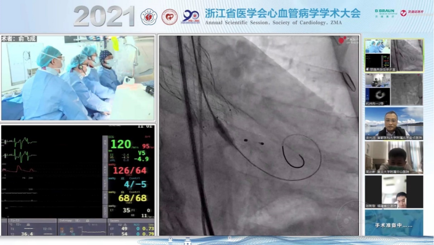Open the highlighted operating room thumbnail
The height and width of the screenshot is (245, 434).
click(394, 55)
